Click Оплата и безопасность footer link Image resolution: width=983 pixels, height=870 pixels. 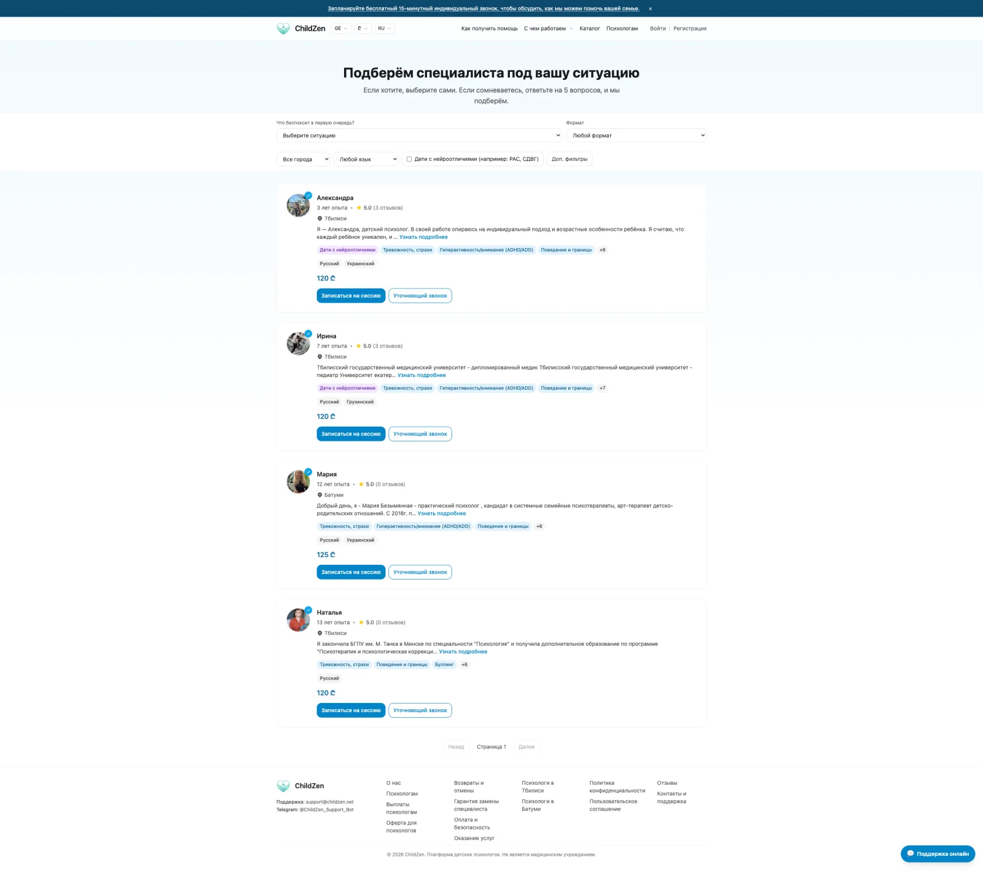coord(472,823)
